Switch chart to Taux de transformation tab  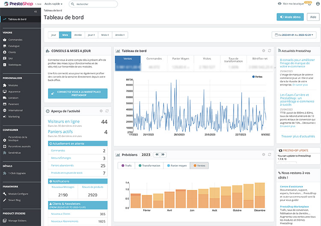click(233, 63)
